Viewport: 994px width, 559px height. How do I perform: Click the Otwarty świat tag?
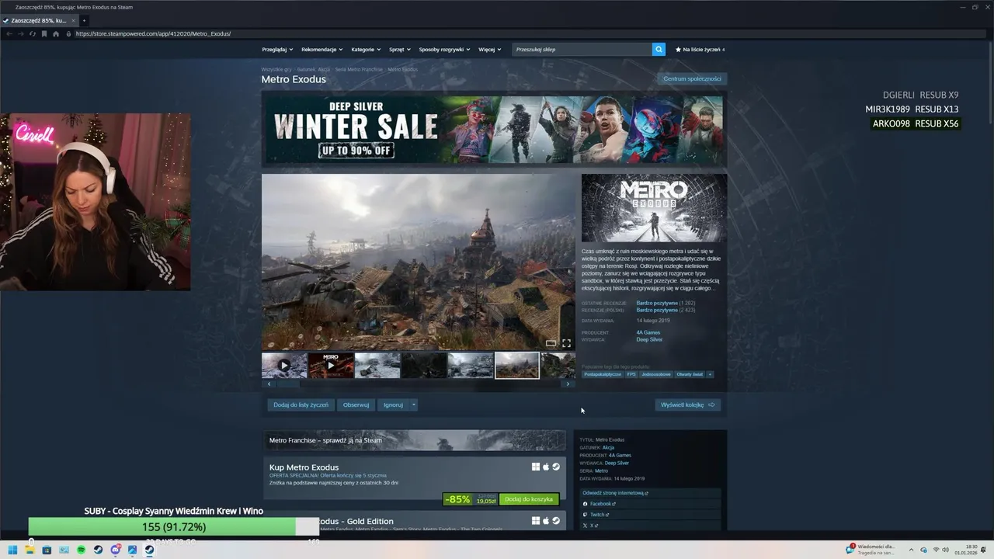click(690, 374)
